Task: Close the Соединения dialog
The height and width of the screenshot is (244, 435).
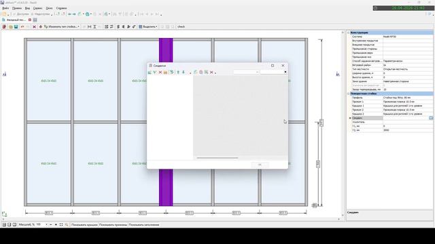Action: [283, 66]
